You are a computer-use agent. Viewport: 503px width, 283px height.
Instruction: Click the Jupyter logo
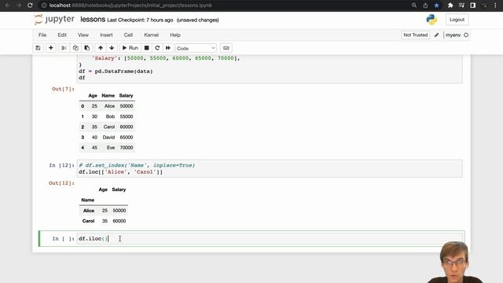(x=54, y=20)
